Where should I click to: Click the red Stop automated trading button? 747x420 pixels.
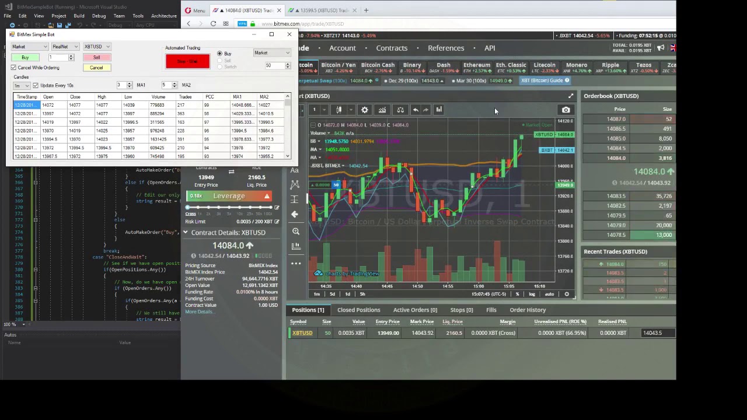pos(187,61)
